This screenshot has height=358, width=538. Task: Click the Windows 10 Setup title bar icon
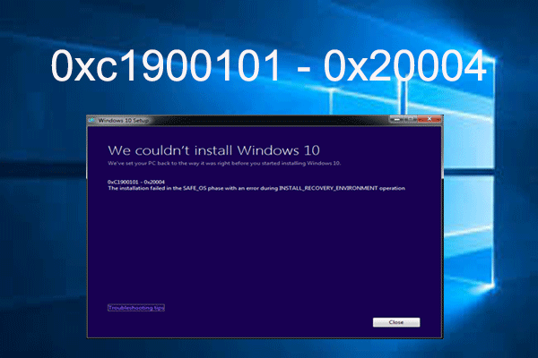point(92,120)
